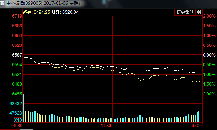Click the 47623 volume axis label

point(16,113)
